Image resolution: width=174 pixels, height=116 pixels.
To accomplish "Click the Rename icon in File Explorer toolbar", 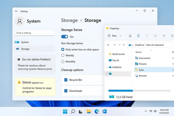I will coord(155,36).
